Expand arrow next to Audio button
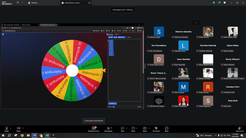This screenshot has width=246, height=138. 11,128
